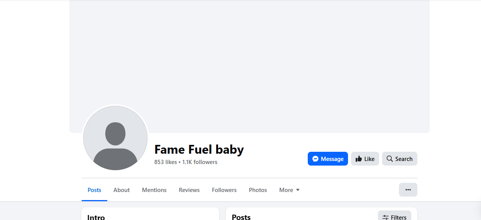
Task: Go to the Reviews tab
Action: [x=189, y=190]
